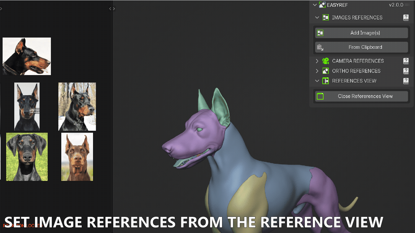Click the v2.0.0 version label

click(x=396, y=5)
